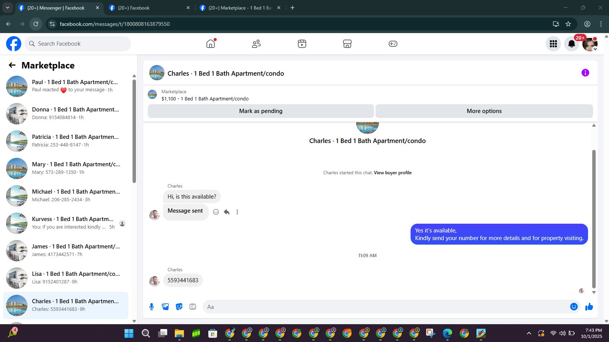Open a new browser tab
609x342 pixels.
293,8
